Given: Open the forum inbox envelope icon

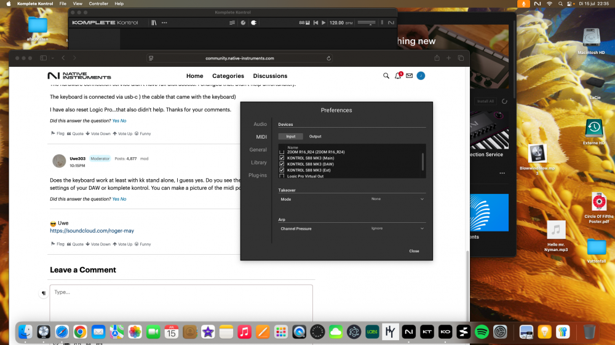Looking at the screenshot, I should pos(409,76).
